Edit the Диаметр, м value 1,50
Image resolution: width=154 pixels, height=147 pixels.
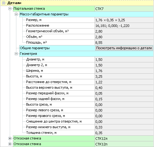124,60
